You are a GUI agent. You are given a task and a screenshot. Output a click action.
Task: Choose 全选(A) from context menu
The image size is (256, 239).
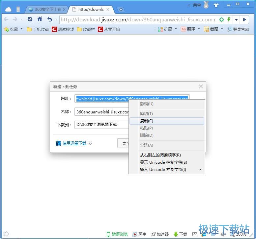click(167, 145)
